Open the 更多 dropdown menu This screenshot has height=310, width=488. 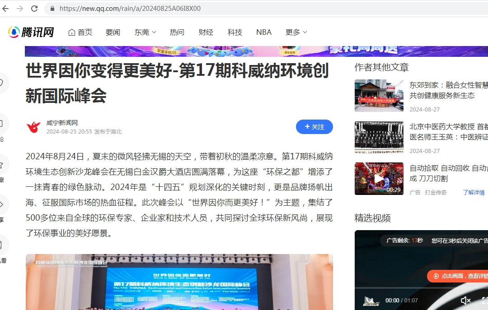point(296,32)
